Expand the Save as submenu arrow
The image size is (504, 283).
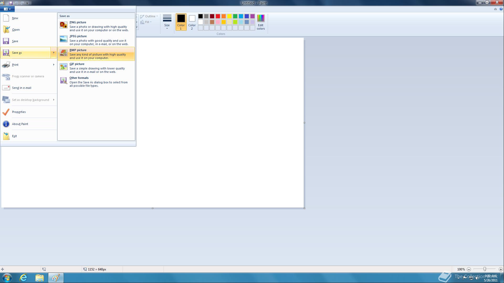pyautogui.click(x=54, y=53)
